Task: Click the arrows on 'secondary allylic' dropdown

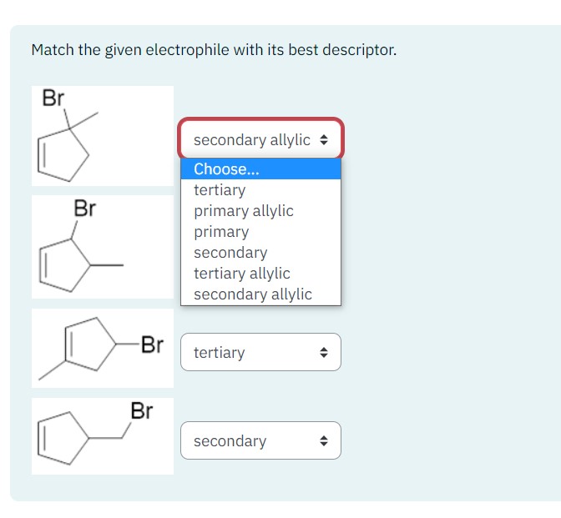Action: 324,139
